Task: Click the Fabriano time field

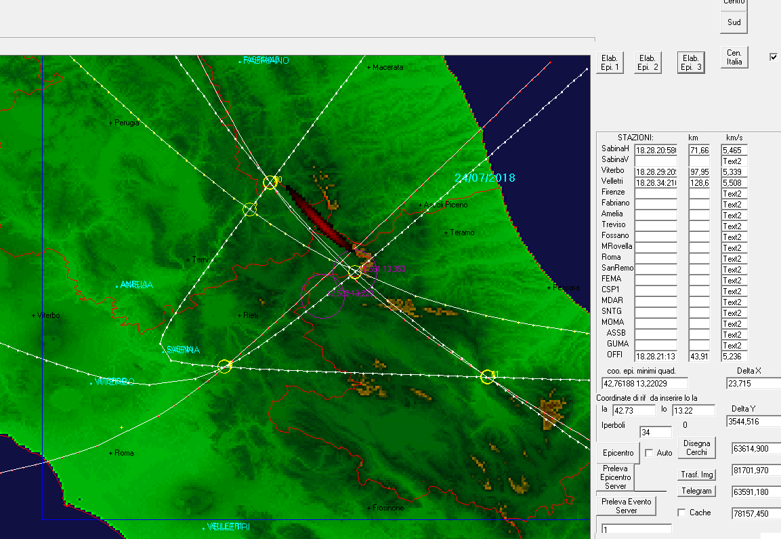Action: point(656,205)
